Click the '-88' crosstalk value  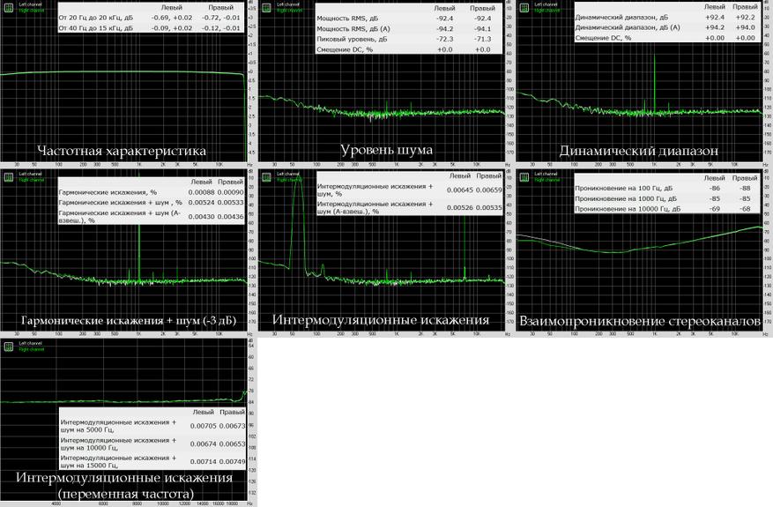click(745, 189)
